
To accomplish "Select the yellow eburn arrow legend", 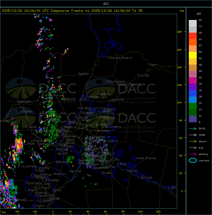I will click(193, 141).
